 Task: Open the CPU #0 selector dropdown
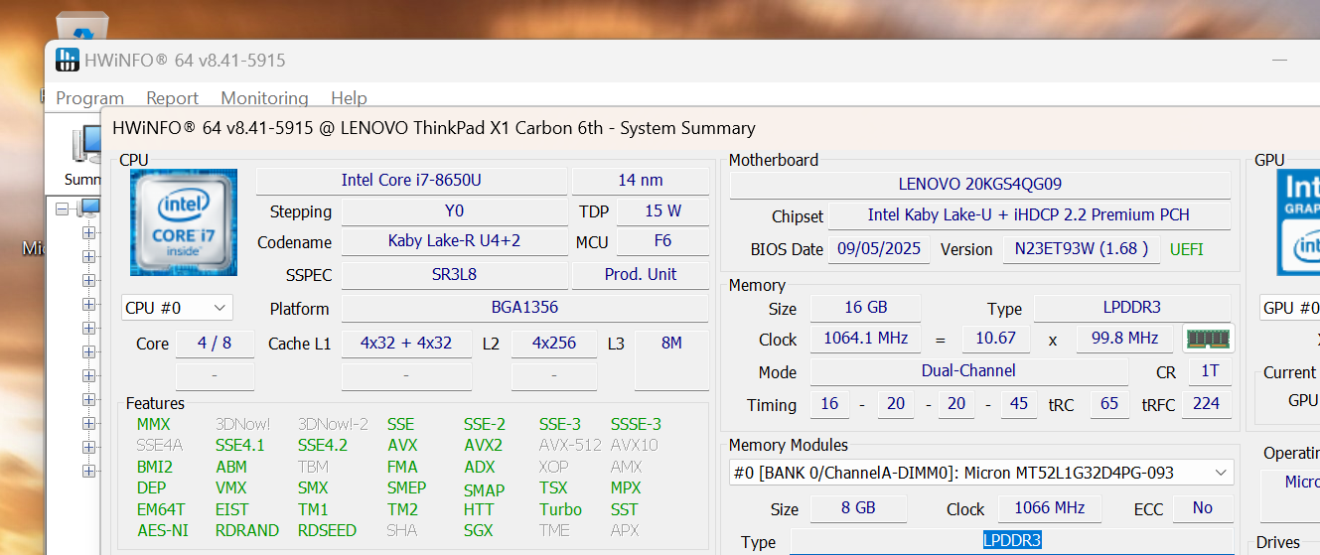click(177, 308)
